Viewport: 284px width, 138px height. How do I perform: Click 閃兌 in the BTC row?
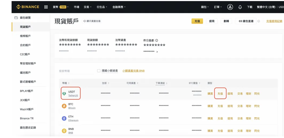click(257, 106)
